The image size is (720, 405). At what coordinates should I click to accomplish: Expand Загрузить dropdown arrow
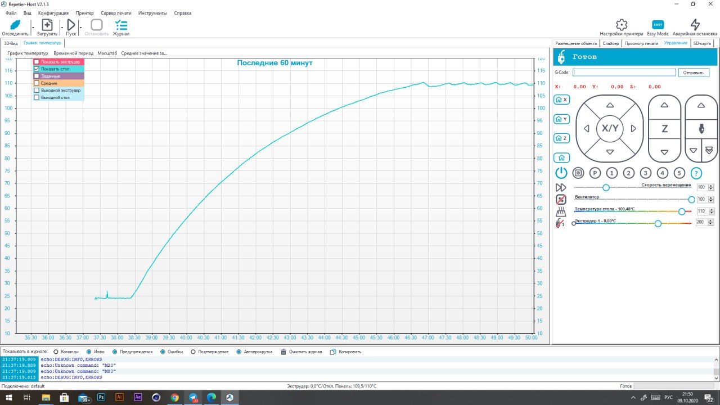point(61,27)
